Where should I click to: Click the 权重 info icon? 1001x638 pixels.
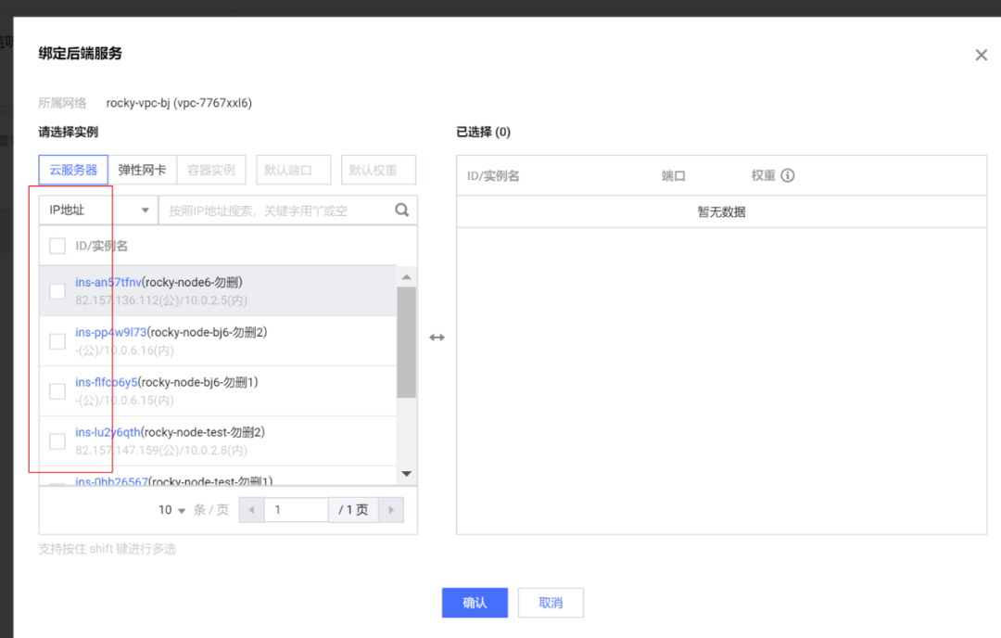(788, 175)
